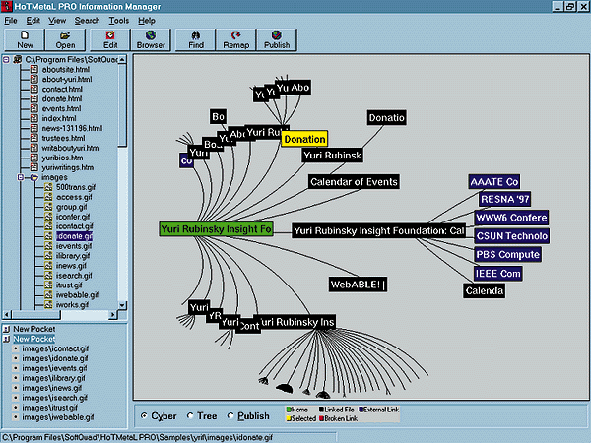The image size is (591, 443).
Task: Click the file tree scroll up arrow
Action: coord(122,59)
